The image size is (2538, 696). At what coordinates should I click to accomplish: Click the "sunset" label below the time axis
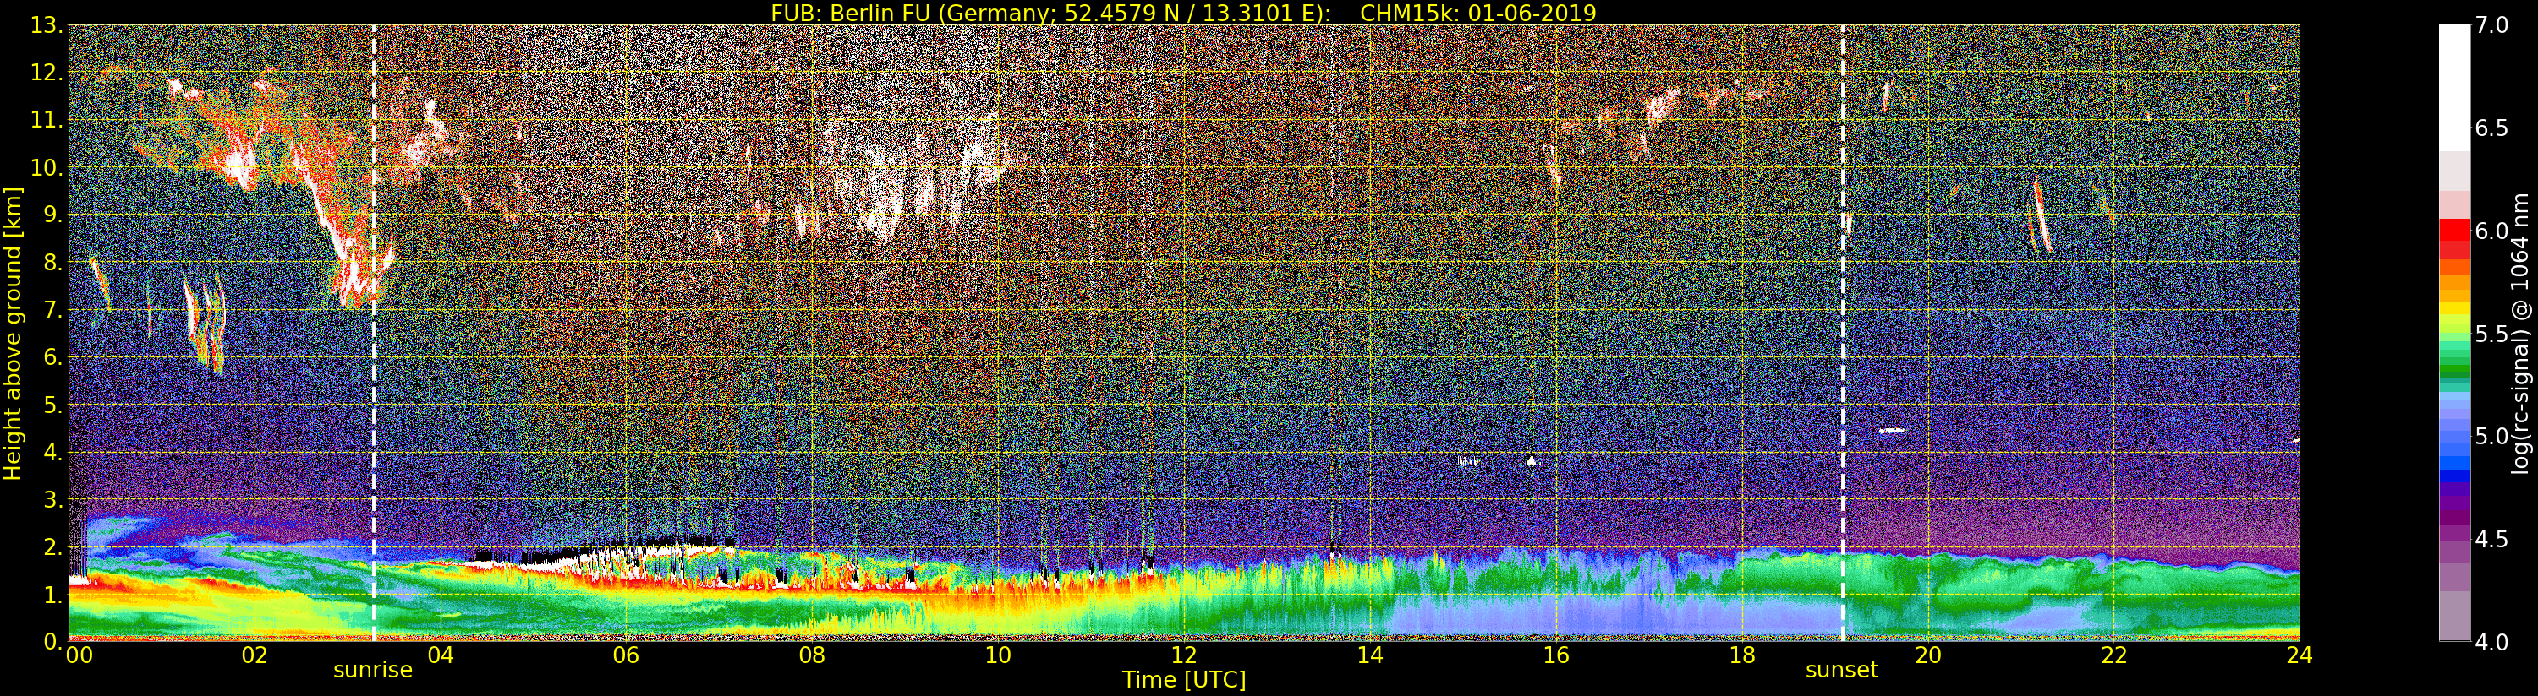point(1841,671)
